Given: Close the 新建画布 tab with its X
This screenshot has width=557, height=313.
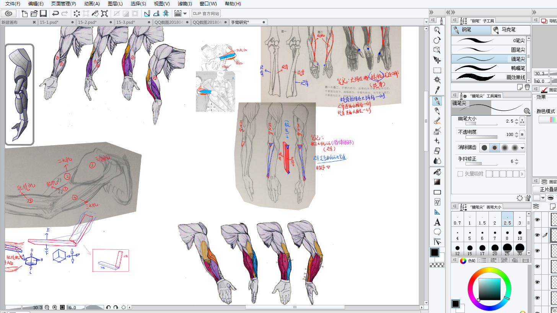Looking at the screenshot, I should click(34, 22).
